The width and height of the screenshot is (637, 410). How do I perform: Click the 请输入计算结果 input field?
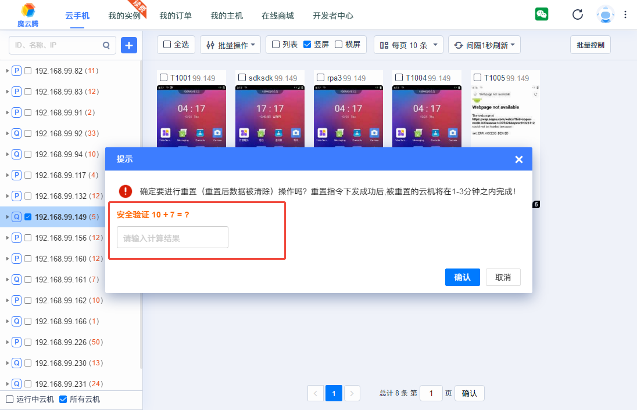(x=173, y=238)
